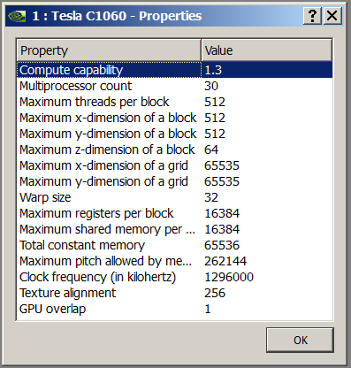Screen dimensions: 351x368
Task: Select the Total constant memory row
Action: click(175, 245)
